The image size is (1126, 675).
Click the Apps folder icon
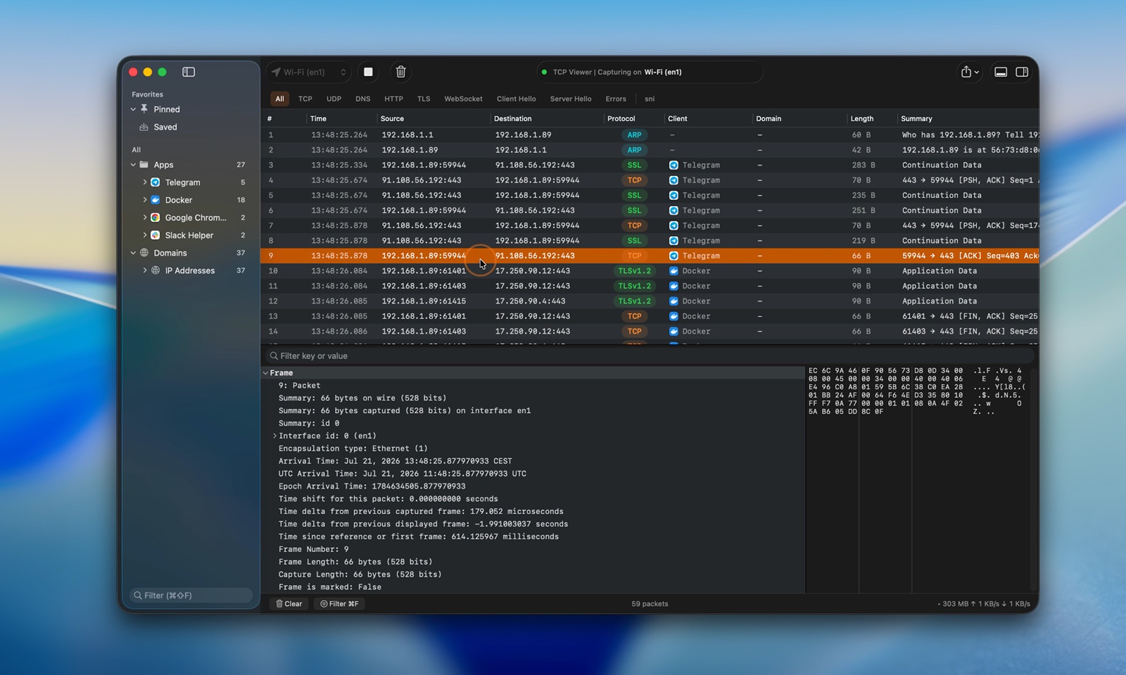(x=144, y=165)
